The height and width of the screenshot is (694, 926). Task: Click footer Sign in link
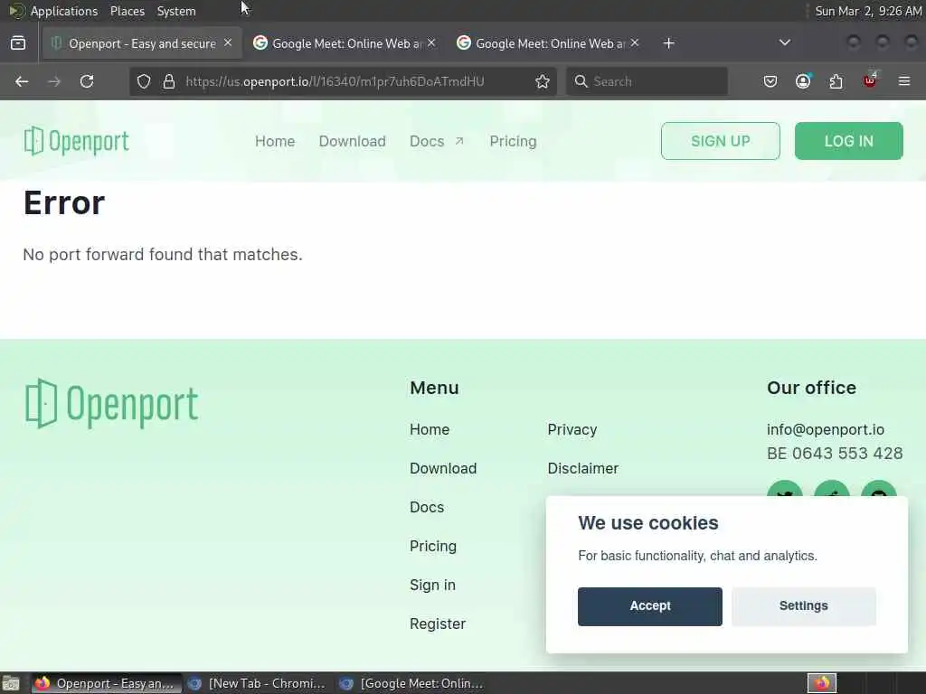(432, 585)
